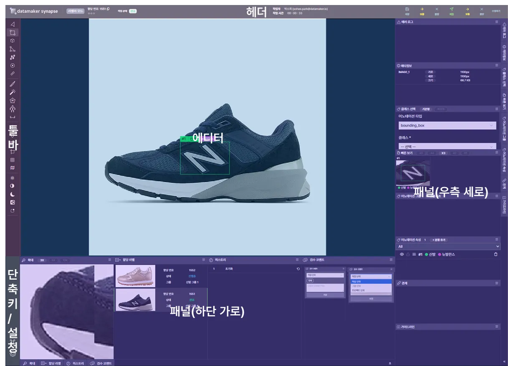Toggle visibility eye of annotation #1
508x366 pixels.
click(x=402, y=254)
